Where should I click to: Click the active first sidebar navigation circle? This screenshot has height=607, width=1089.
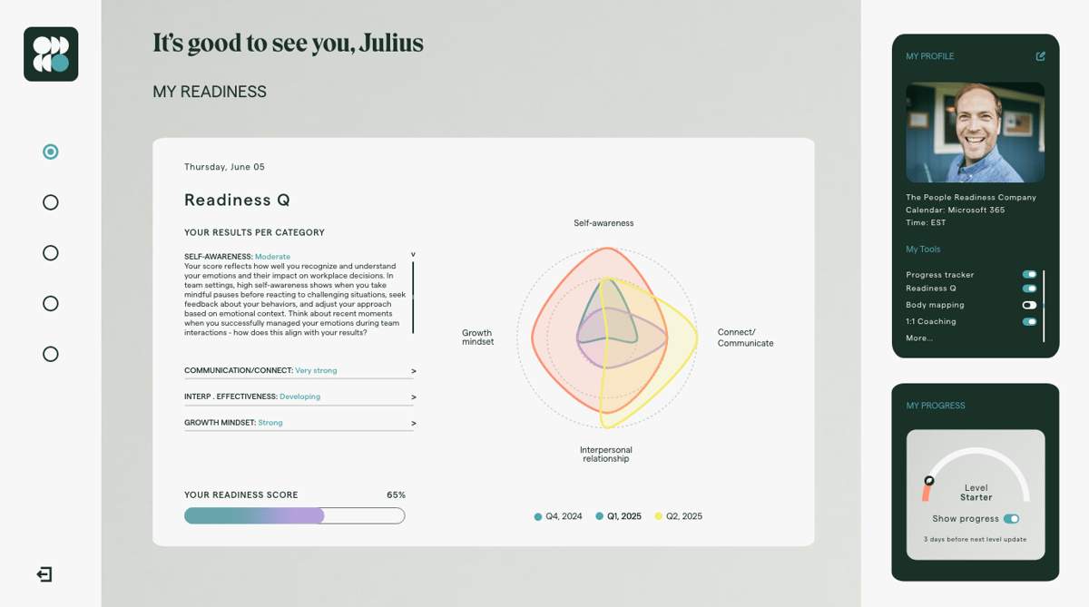pyautogui.click(x=51, y=152)
